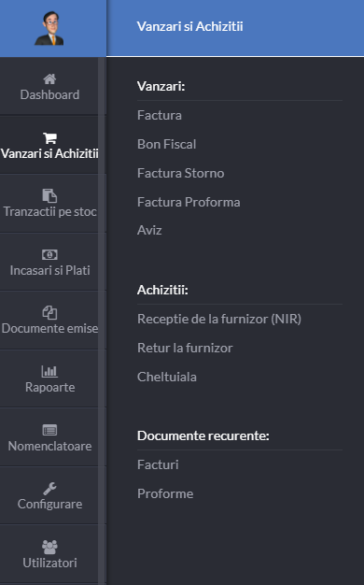Open Factura under Vanzari
Viewport: 364px width, 585px height.
click(x=160, y=115)
